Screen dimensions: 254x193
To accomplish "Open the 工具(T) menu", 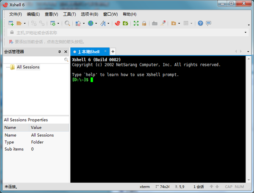I will click(x=69, y=14).
